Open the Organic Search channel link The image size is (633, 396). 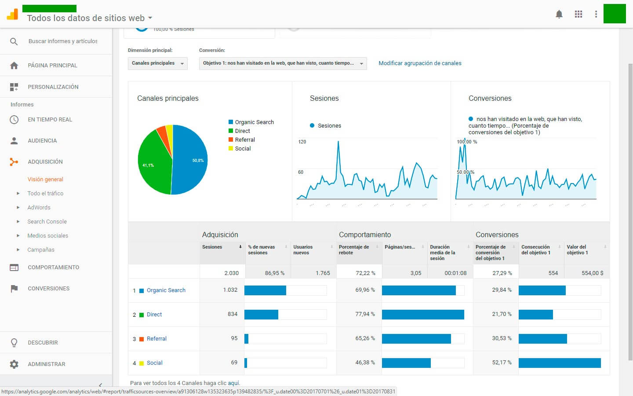pyautogui.click(x=166, y=290)
